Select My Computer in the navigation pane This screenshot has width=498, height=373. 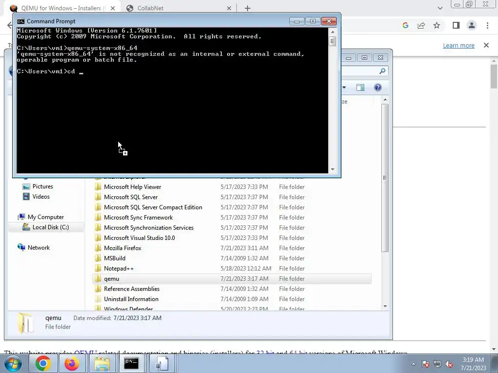point(46,217)
